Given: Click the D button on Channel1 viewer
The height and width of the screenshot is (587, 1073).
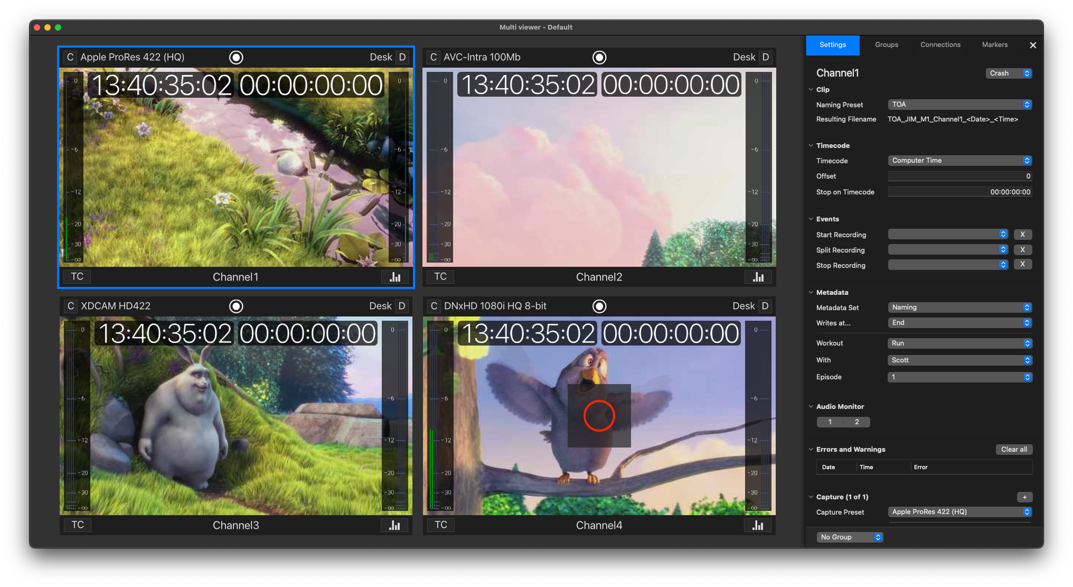Looking at the screenshot, I should pyautogui.click(x=402, y=57).
